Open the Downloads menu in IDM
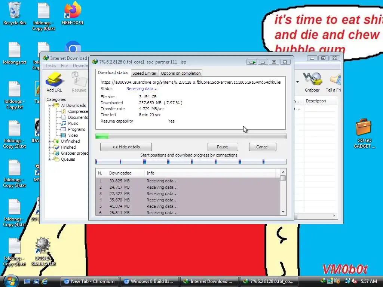 point(80,66)
